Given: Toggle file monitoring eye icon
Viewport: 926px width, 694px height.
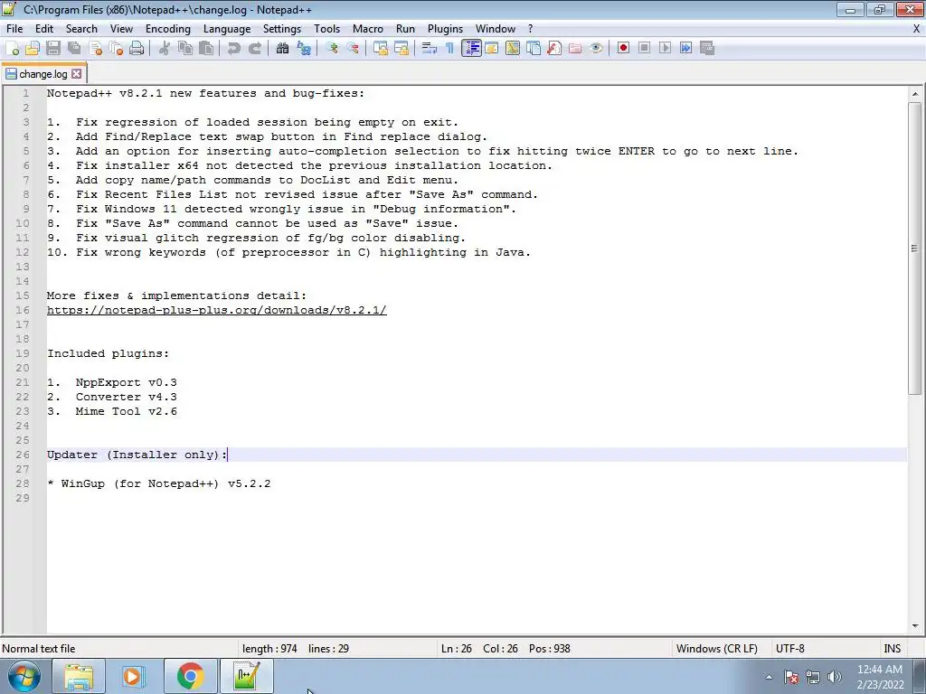Looking at the screenshot, I should click(596, 49).
